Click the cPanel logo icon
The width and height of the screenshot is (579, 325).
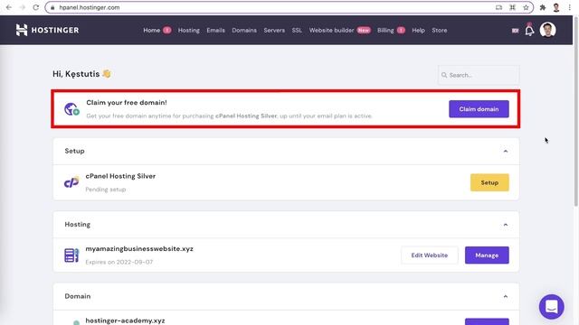pyautogui.click(x=71, y=182)
